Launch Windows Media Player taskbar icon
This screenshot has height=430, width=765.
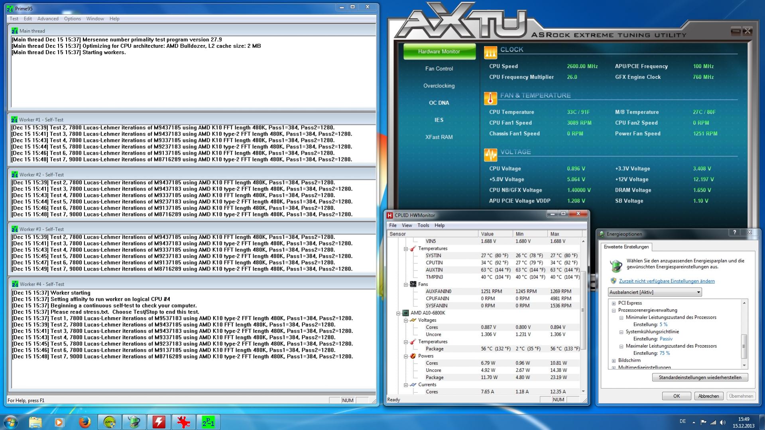pyautogui.click(x=59, y=422)
